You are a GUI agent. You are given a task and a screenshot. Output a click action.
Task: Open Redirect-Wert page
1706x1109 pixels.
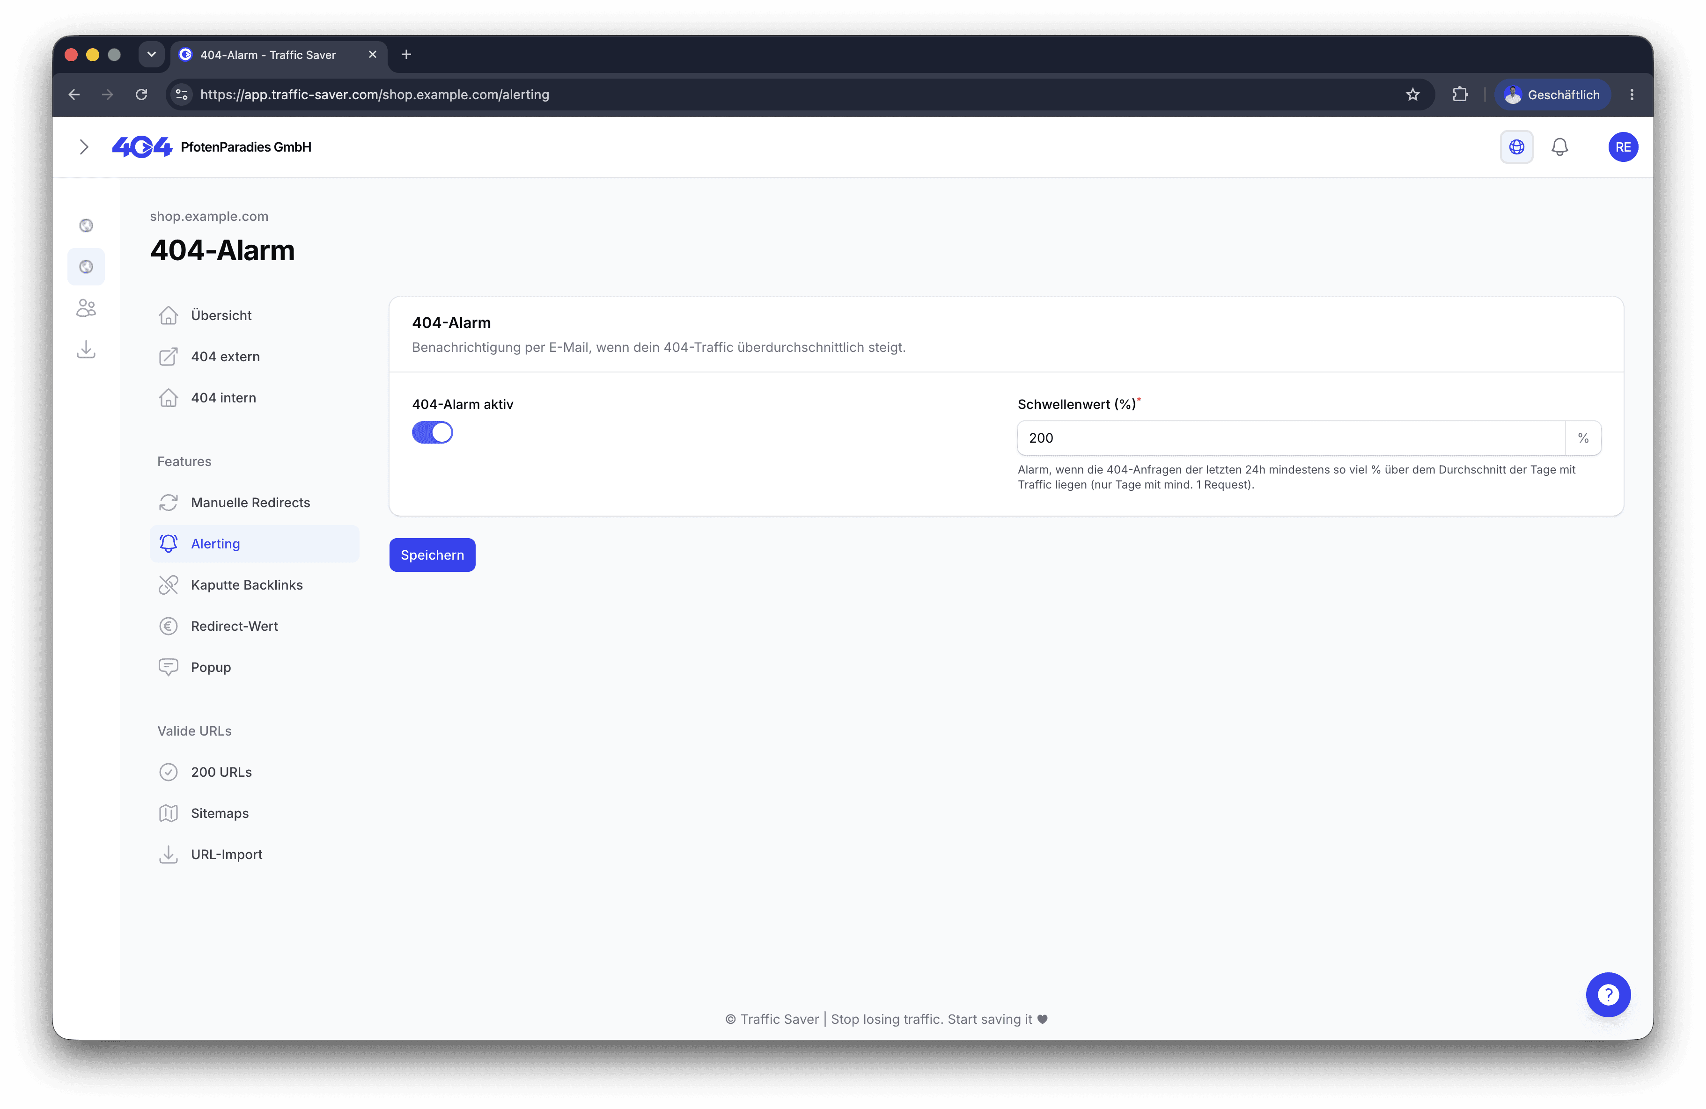254,626
